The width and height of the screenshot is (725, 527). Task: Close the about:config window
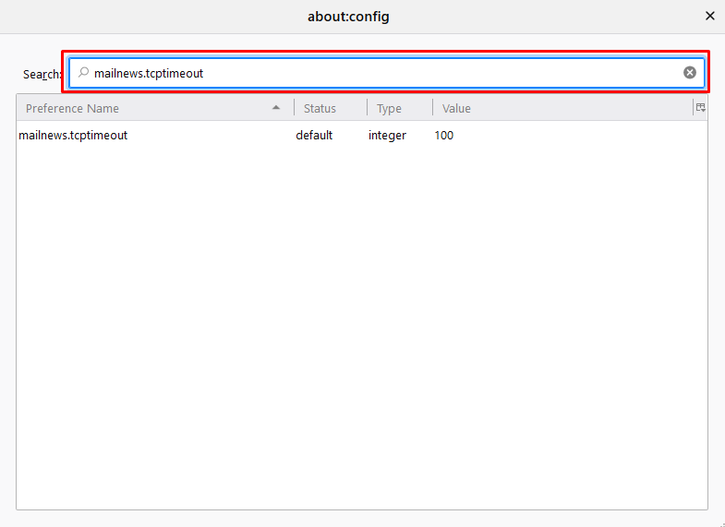[x=710, y=16]
